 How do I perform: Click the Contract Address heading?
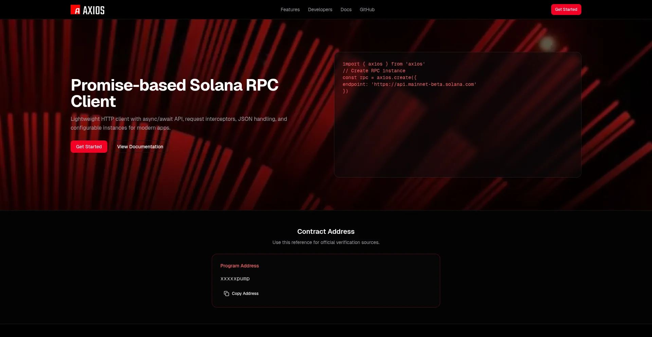coord(326,231)
